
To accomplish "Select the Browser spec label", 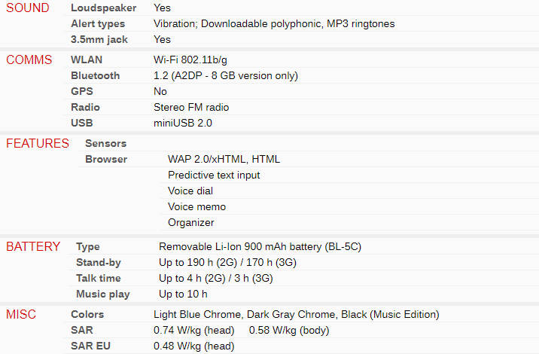I will point(106,159).
